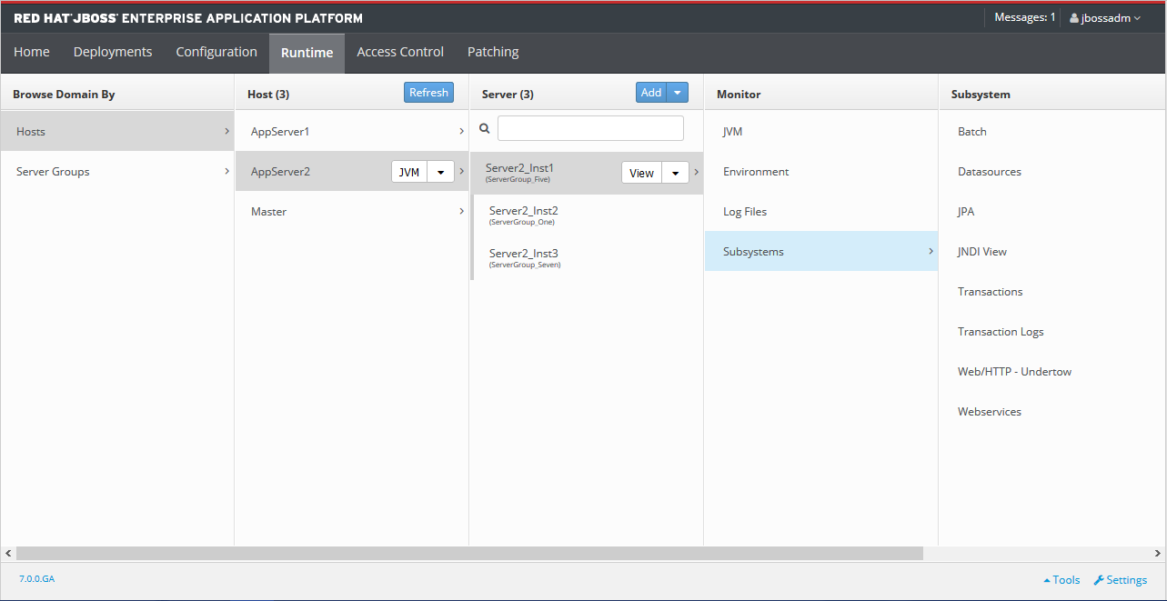Click the Server (3) column header
This screenshot has height=601, width=1167.
point(508,95)
